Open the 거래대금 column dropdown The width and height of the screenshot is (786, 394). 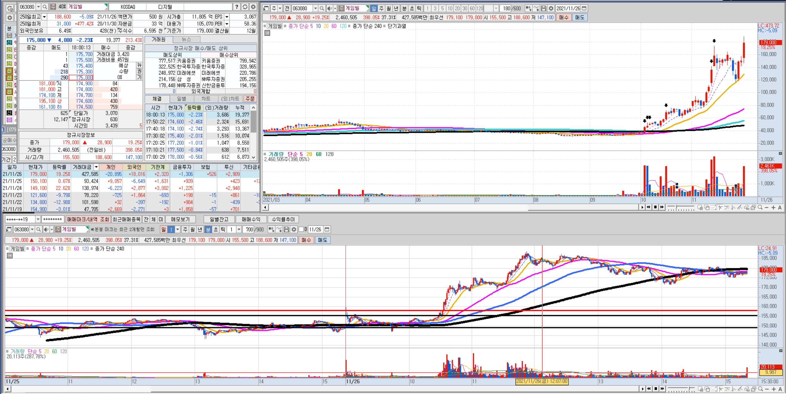click(x=96, y=167)
